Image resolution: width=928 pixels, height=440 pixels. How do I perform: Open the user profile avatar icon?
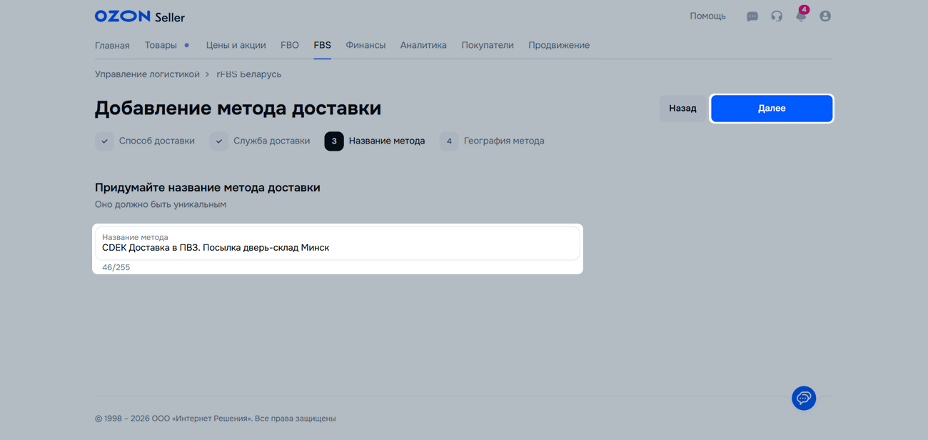click(825, 16)
